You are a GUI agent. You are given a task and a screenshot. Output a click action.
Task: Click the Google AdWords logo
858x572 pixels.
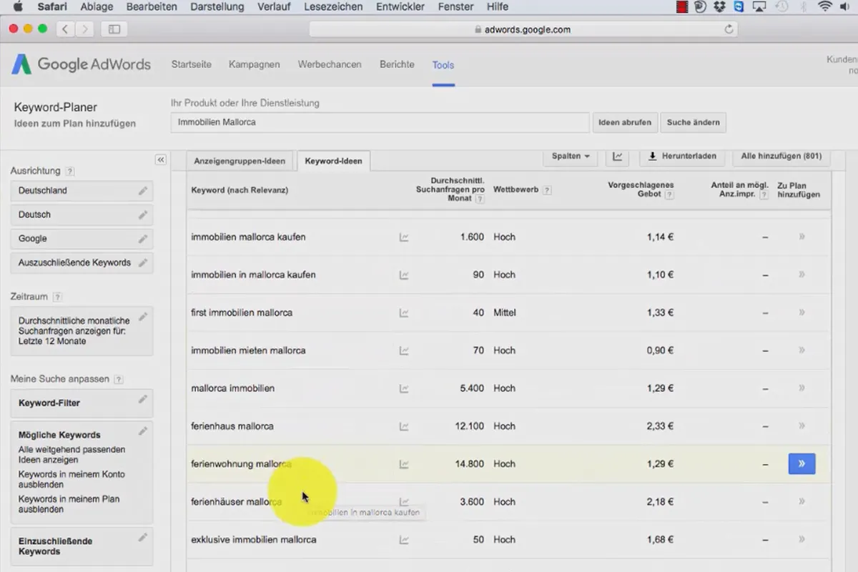(x=81, y=64)
